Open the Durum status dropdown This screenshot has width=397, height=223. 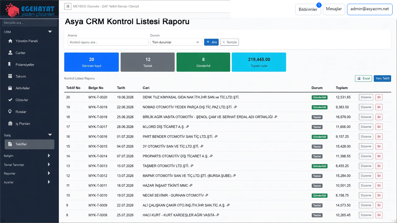[x=176, y=42]
